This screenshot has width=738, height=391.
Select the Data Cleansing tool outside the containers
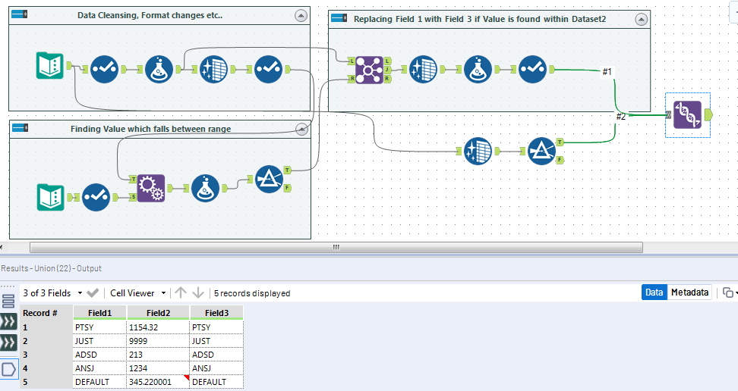pyautogui.click(x=478, y=152)
